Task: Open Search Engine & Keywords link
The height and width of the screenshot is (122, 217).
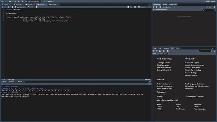Action: coord(194,97)
